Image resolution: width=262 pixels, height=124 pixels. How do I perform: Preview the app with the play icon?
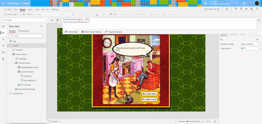pyautogui.click(x=246, y=9)
